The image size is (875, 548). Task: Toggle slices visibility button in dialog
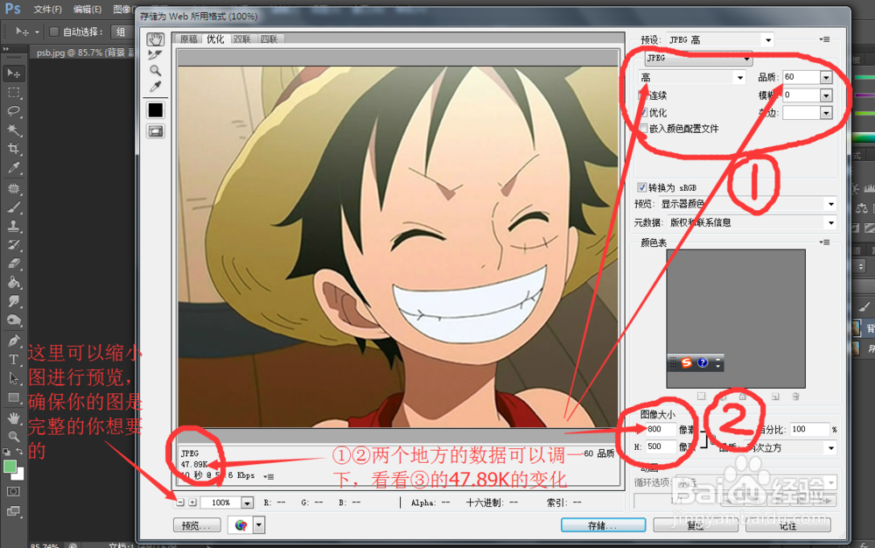(x=155, y=131)
